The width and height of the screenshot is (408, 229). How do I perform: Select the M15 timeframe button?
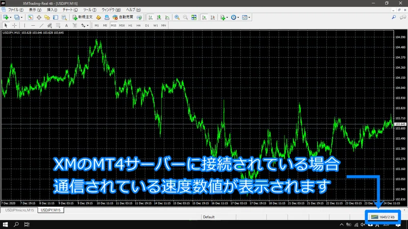coord(113,25)
